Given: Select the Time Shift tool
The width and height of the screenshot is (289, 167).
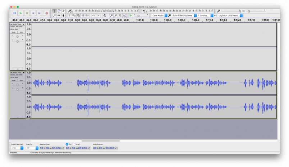Looking at the screenshot, I should 59,16.
